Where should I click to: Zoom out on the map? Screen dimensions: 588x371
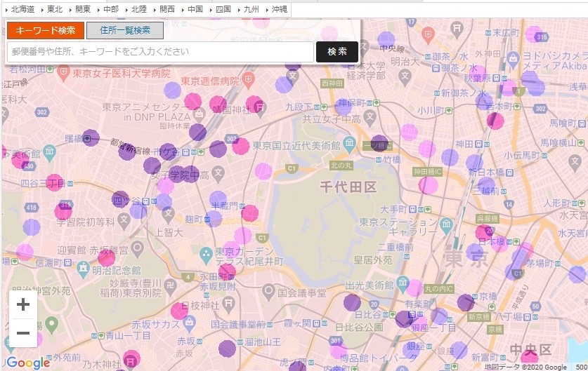pos(22,332)
